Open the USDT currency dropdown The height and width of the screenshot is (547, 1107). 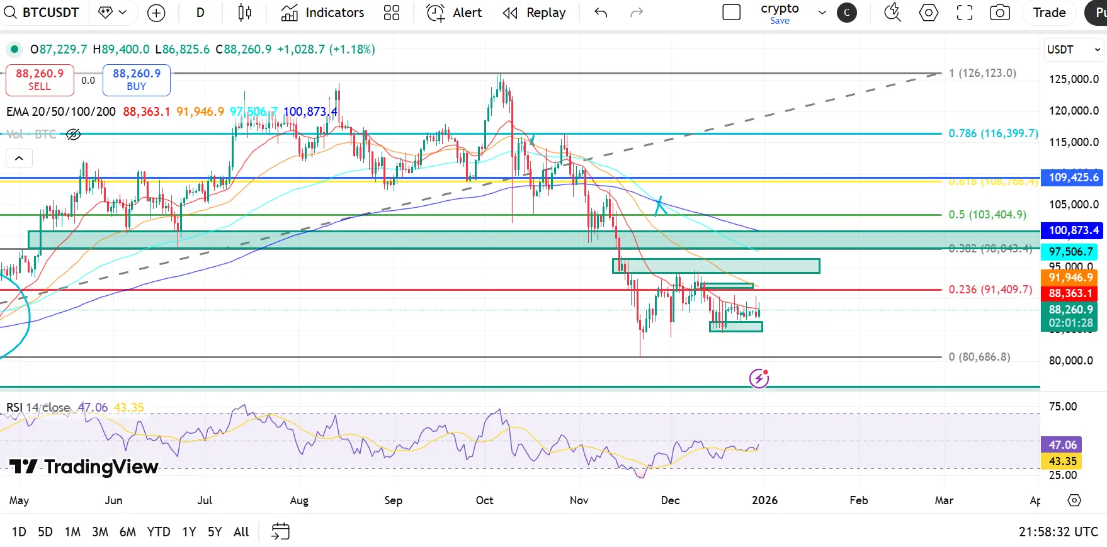(x=1074, y=50)
